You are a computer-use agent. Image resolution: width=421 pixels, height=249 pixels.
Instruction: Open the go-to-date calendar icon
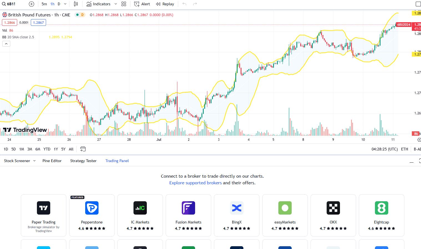pos(83,149)
